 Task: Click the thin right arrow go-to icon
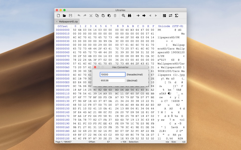[x=138, y=16]
